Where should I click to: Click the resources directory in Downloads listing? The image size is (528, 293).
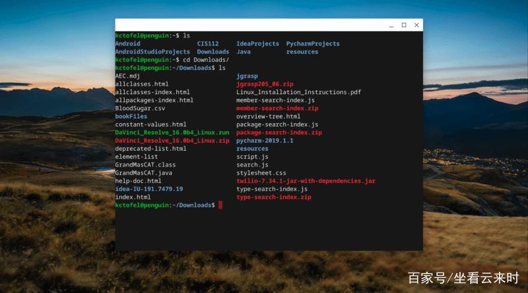click(x=252, y=149)
